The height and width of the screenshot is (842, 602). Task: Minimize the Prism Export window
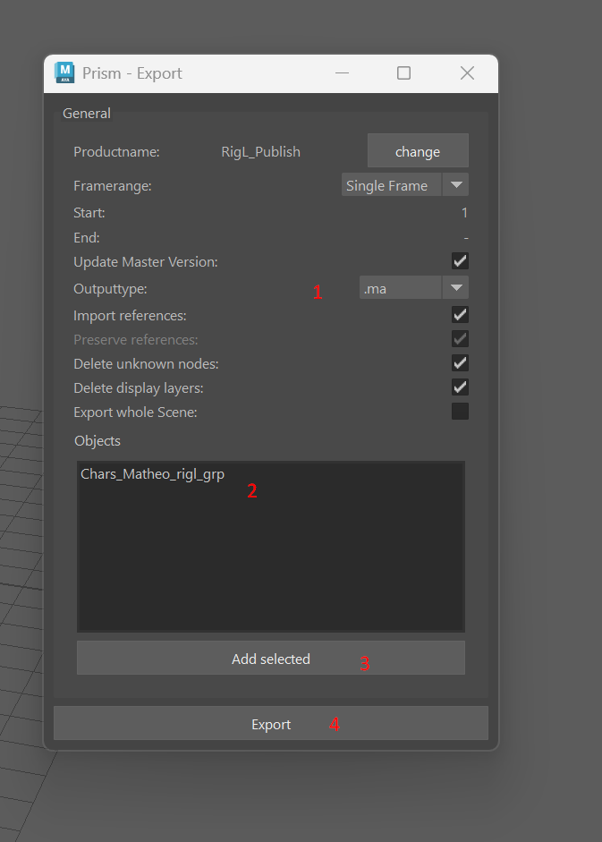(x=341, y=73)
